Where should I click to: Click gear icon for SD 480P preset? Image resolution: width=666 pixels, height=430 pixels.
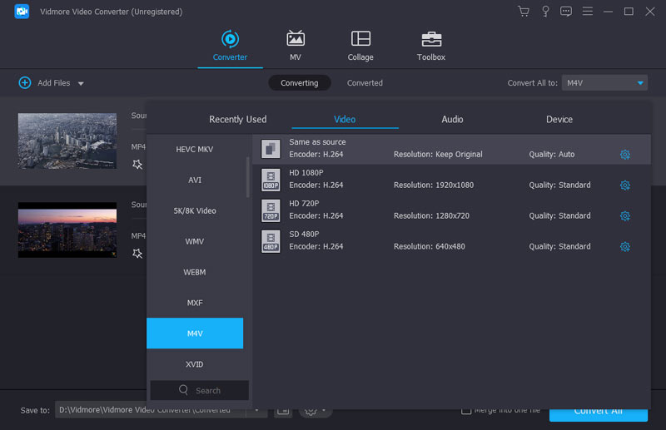(x=625, y=247)
